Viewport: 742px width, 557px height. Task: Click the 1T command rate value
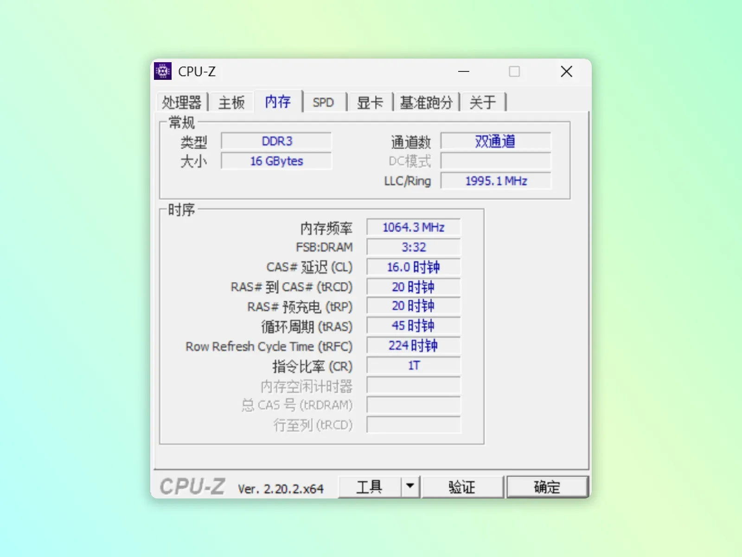414,366
